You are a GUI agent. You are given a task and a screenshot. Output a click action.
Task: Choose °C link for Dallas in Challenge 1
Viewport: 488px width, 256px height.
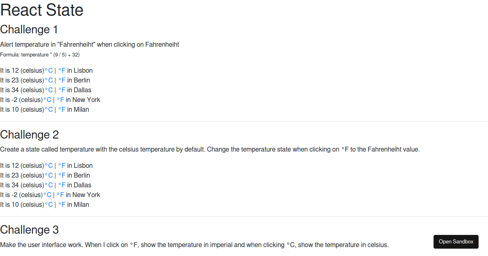click(x=49, y=90)
